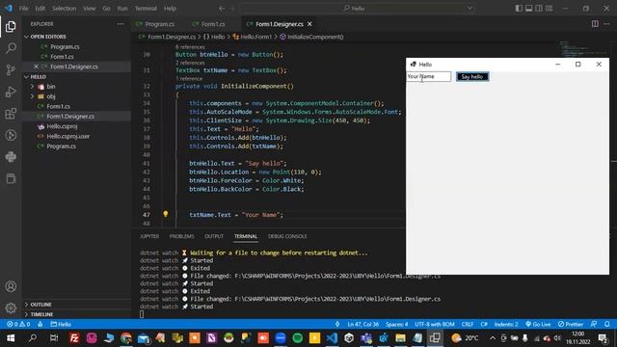The width and height of the screenshot is (617, 347).
Task: Open the Python icon in activity bar
Action: click(11, 156)
